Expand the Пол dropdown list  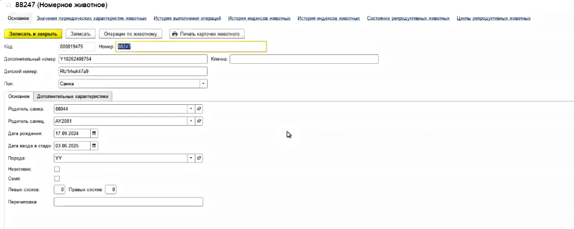204,83
